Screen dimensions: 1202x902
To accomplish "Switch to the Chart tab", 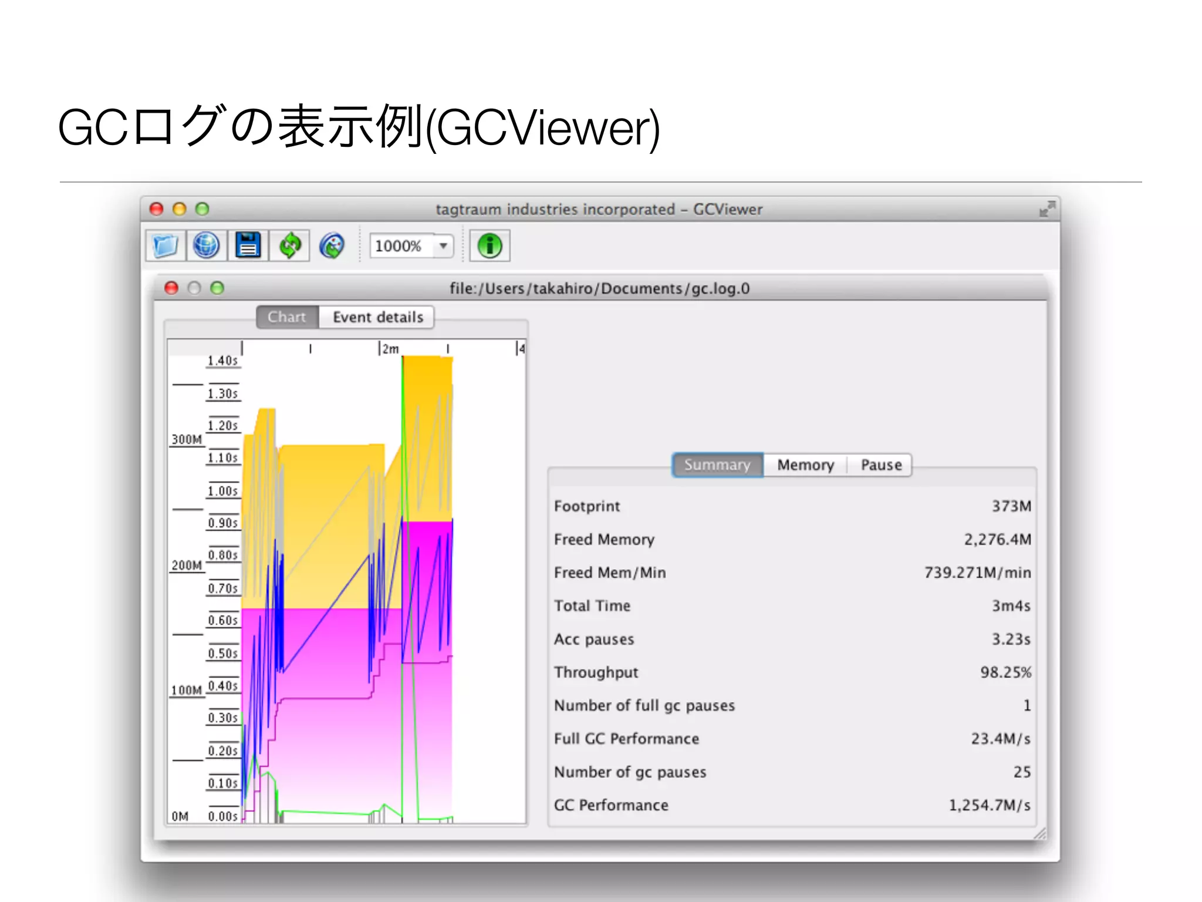I will (x=287, y=317).
